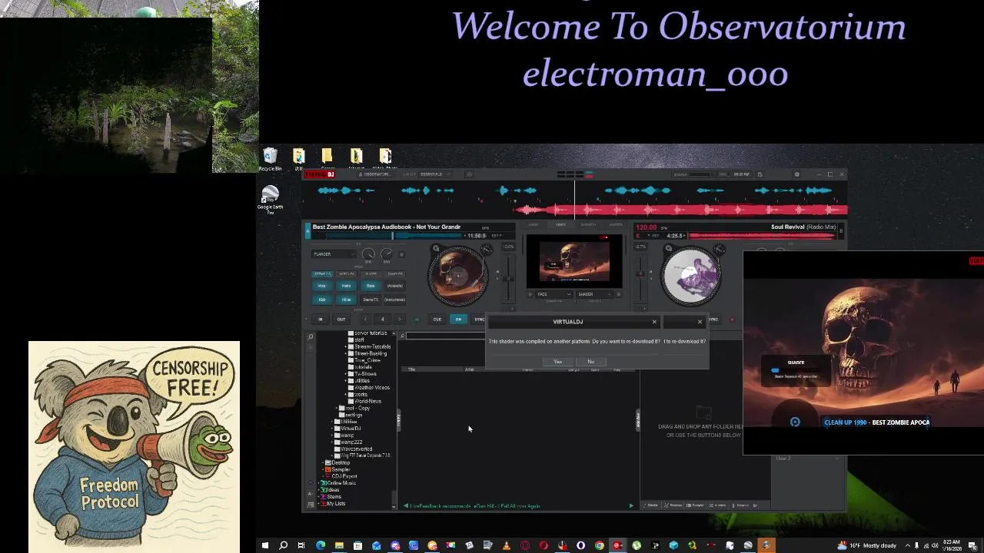Open the Recycle Bin desktop icon
The height and width of the screenshot is (553, 984).
point(270,160)
